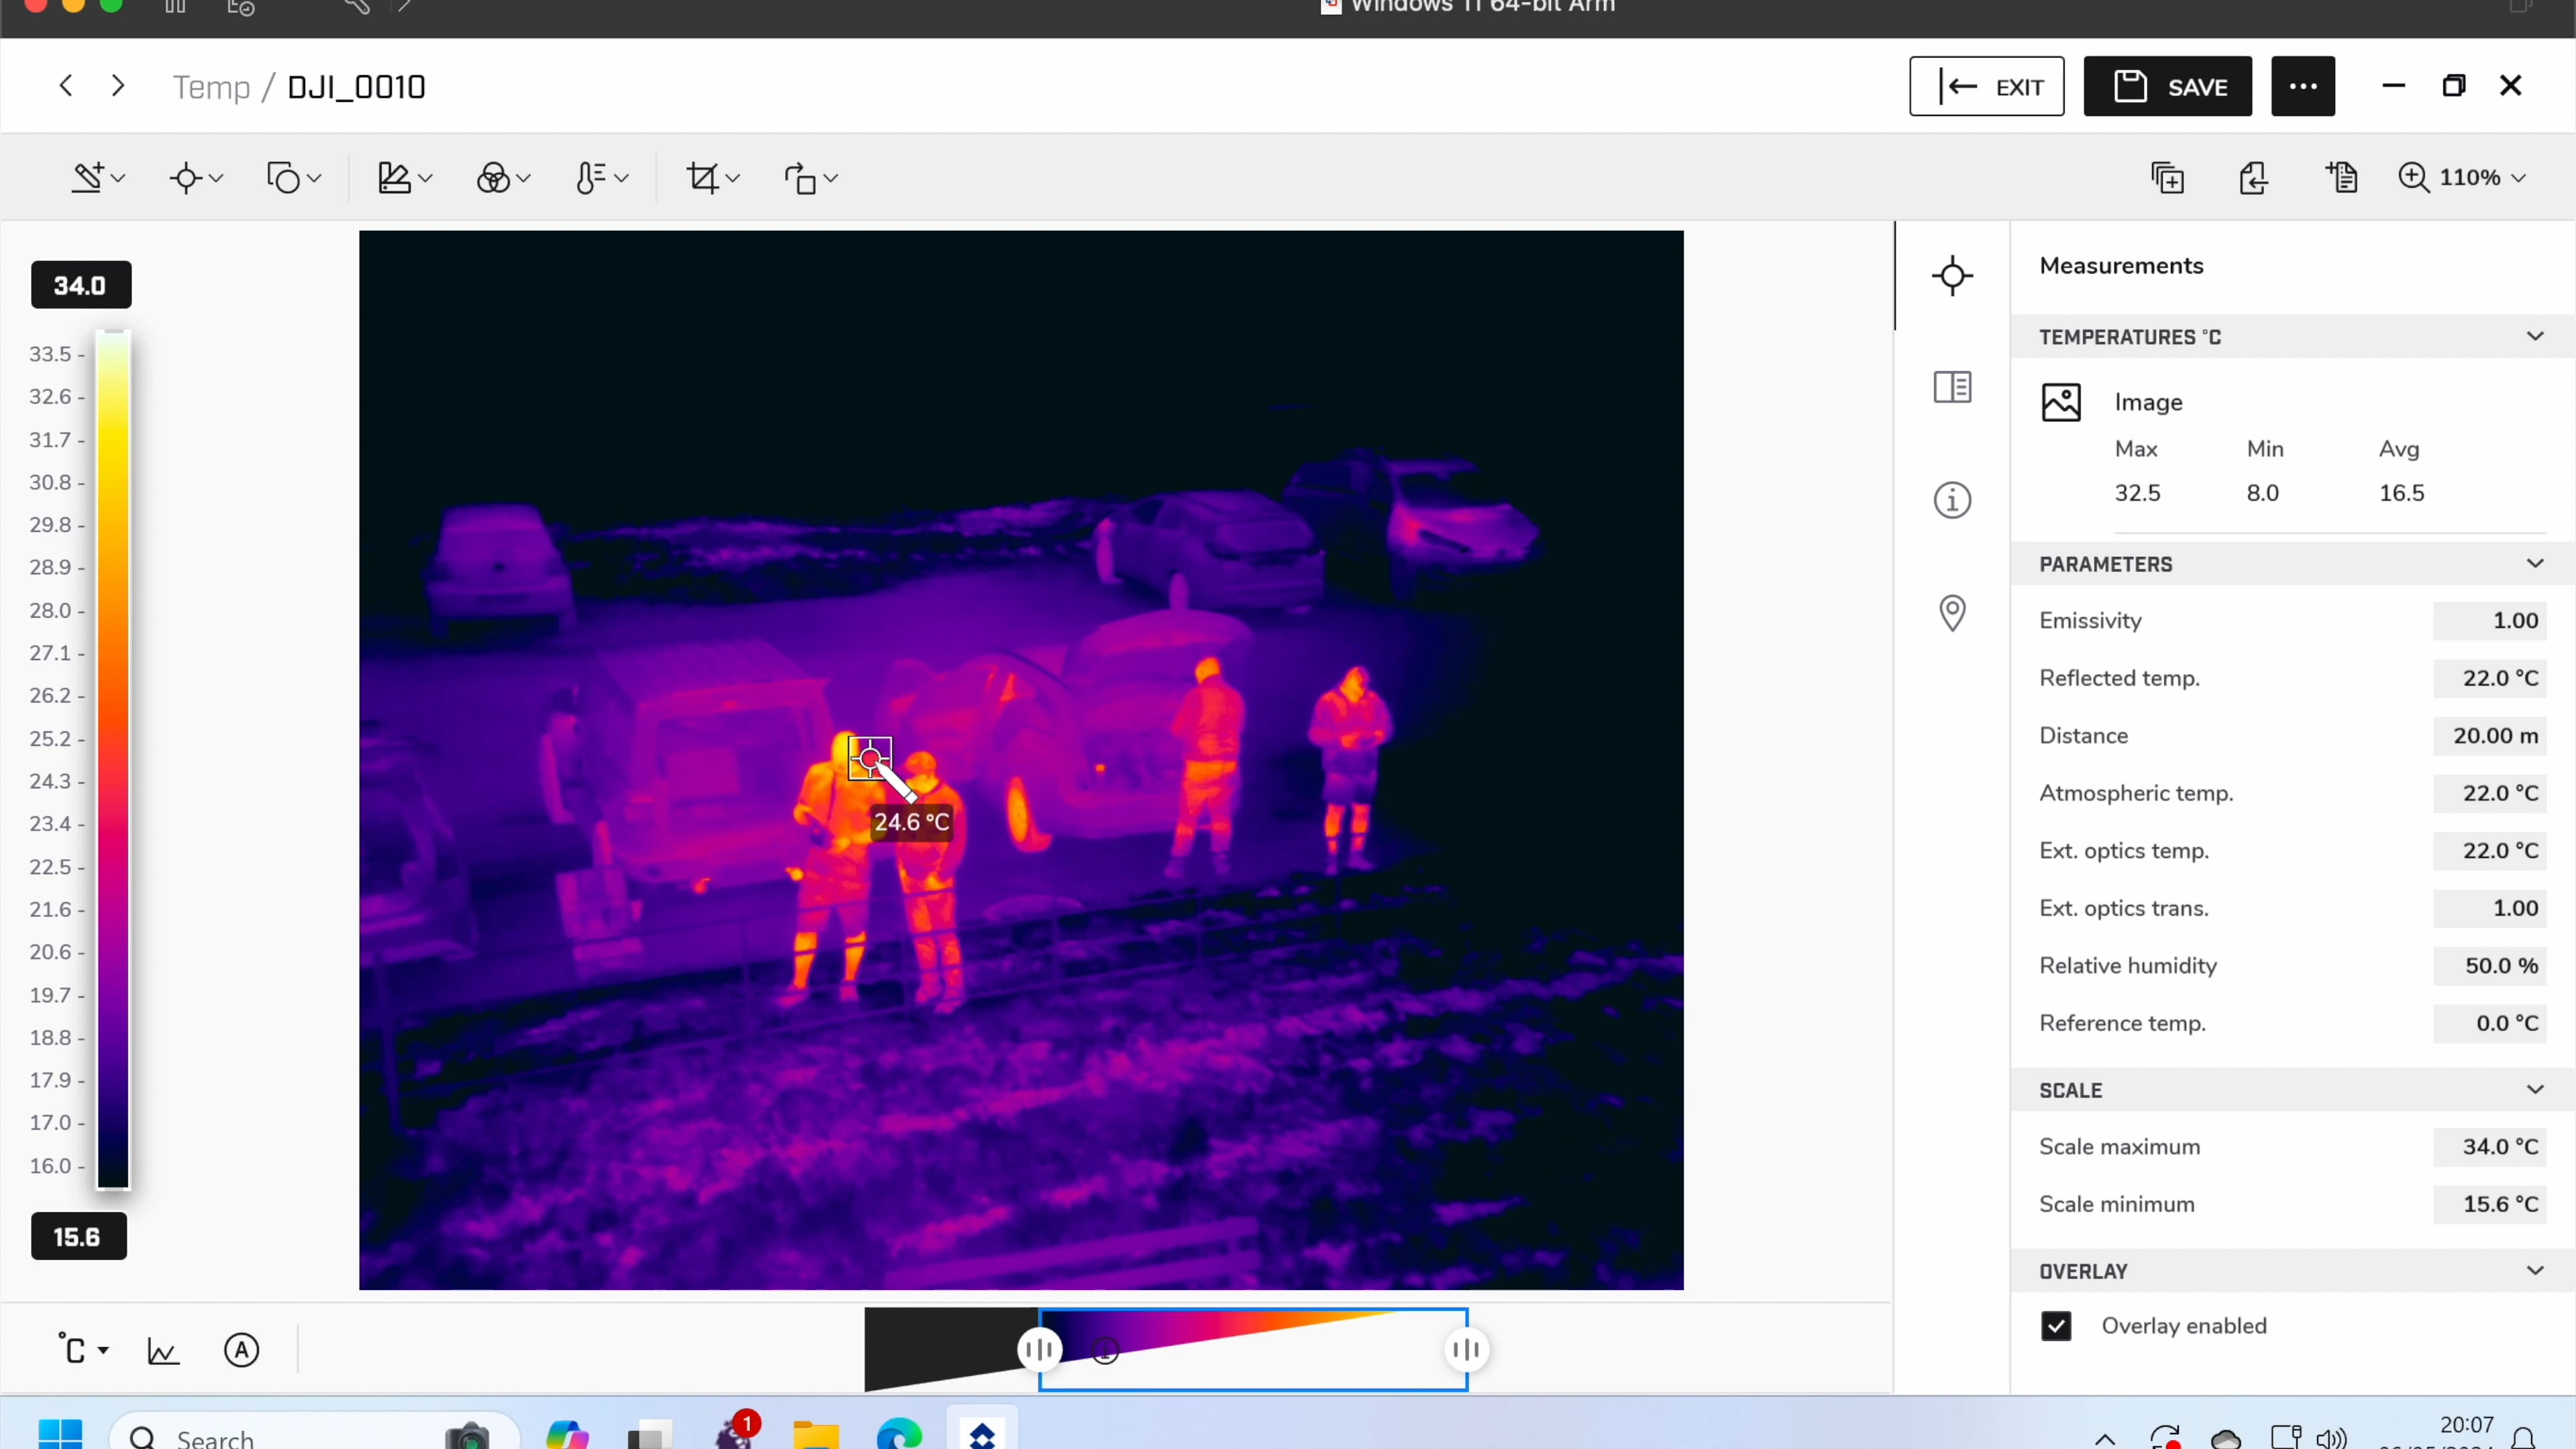Click the auto scale A icon
2576x1449 pixels.
click(x=241, y=1350)
